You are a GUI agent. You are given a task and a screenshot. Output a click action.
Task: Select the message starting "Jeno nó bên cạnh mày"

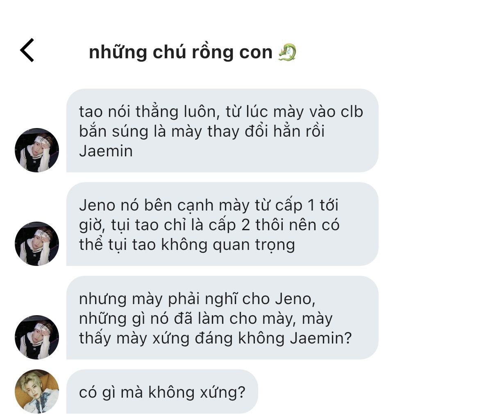pyautogui.click(x=222, y=224)
